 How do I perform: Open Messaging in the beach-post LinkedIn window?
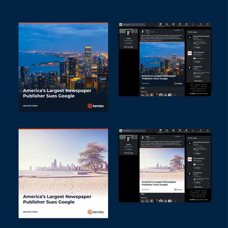point(180,131)
